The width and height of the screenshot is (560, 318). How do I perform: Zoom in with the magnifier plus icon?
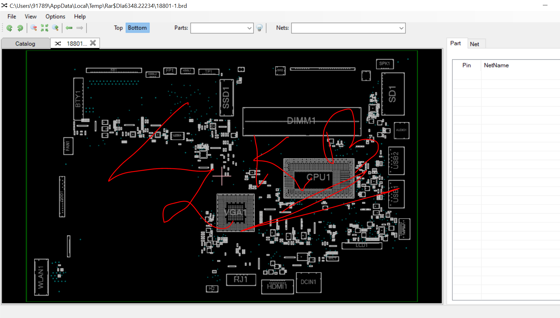point(55,28)
